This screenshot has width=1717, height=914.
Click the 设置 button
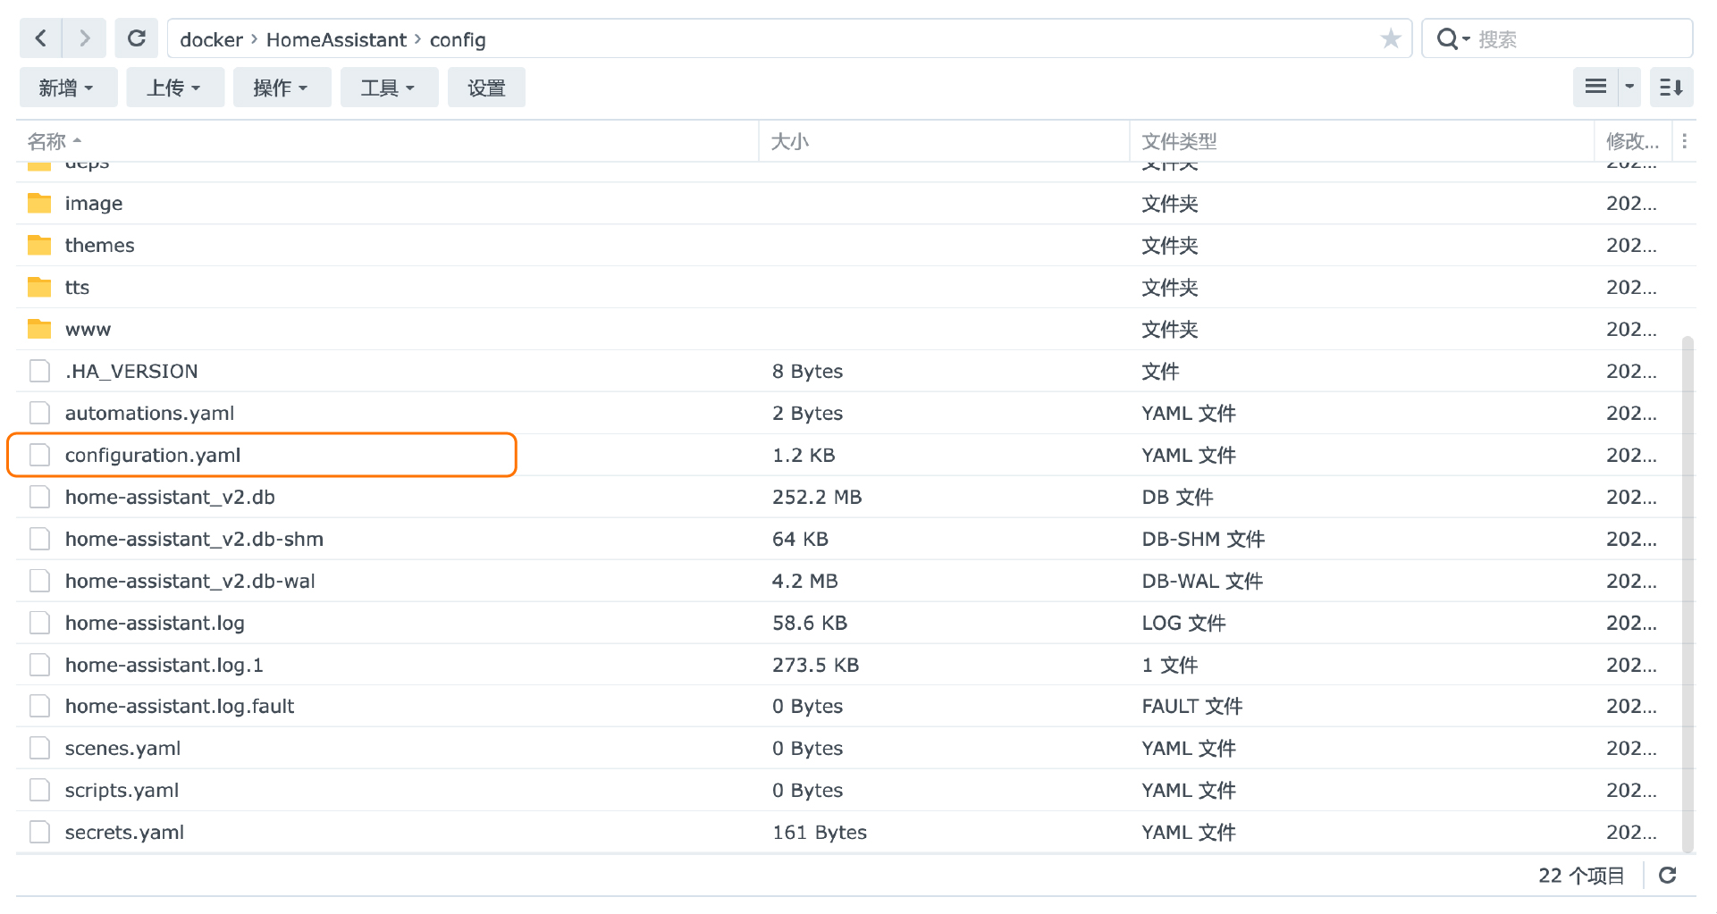[x=486, y=87]
